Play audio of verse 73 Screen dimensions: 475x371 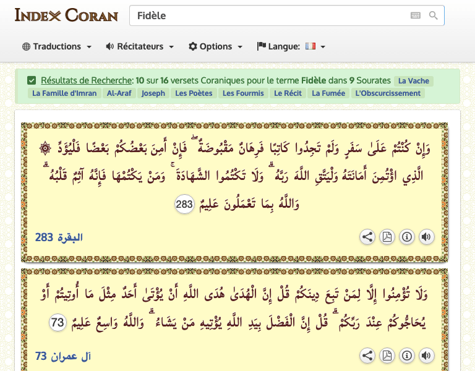point(427,356)
